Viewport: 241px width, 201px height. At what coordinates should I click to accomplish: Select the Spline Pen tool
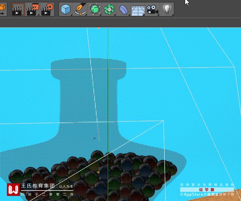[x=80, y=9]
